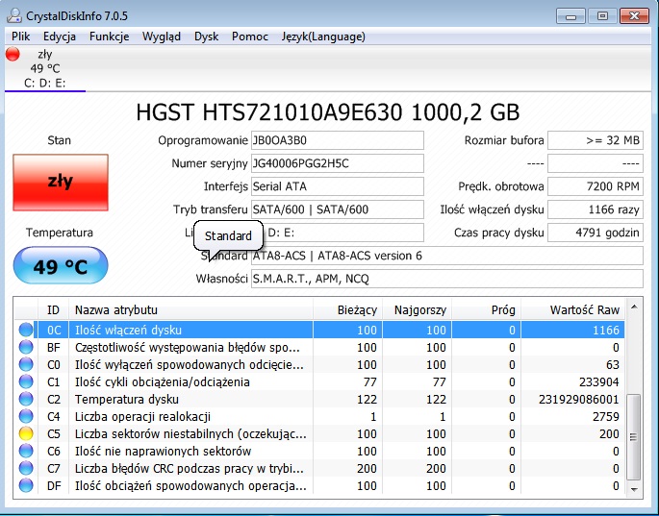Screen dimensions: 659x516
Task: Click the blue status icon of row C7
Action: pyautogui.click(x=26, y=468)
